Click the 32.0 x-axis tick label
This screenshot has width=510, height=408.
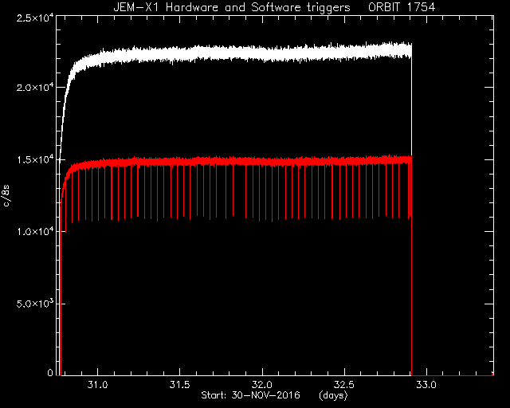tap(262, 385)
